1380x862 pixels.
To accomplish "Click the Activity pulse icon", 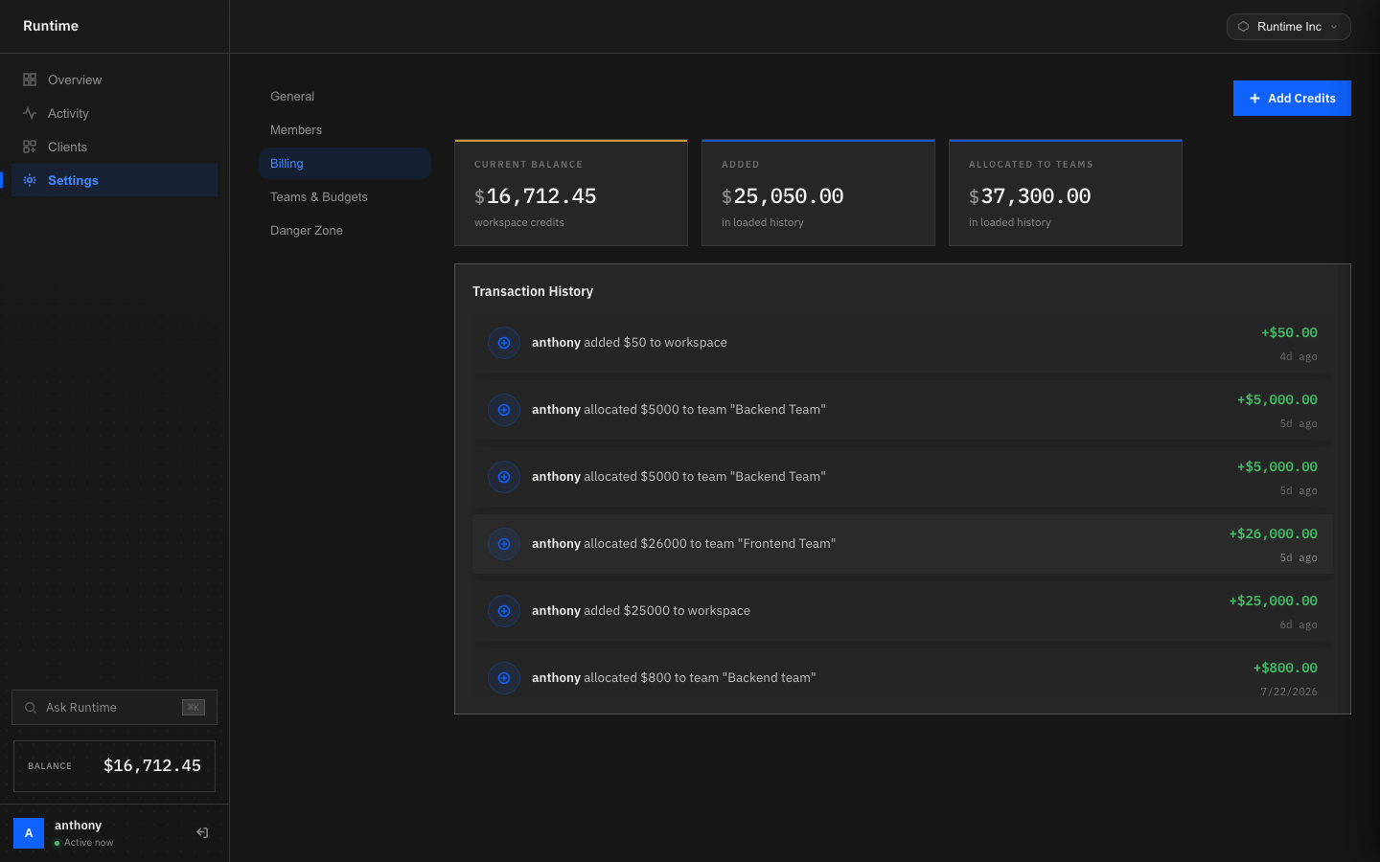I will coord(30,113).
